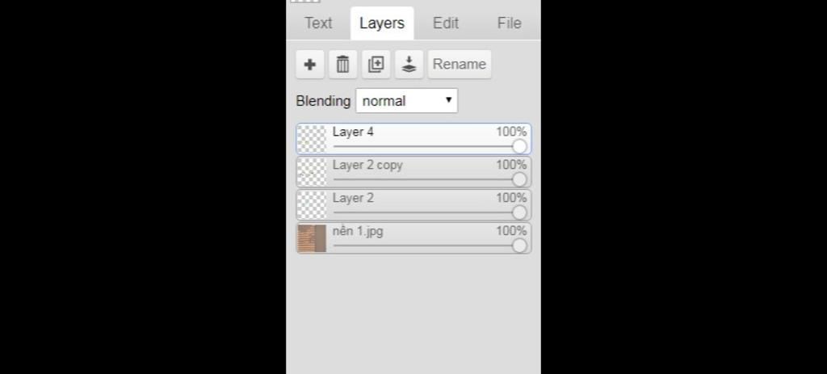The width and height of the screenshot is (827, 374).
Task: Click the nền 1.jpg layer thumbnail
Action: tap(312, 238)
